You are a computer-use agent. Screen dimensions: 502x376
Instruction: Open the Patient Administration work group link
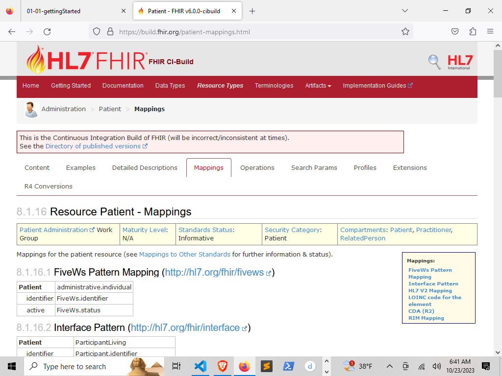point(57,230)
